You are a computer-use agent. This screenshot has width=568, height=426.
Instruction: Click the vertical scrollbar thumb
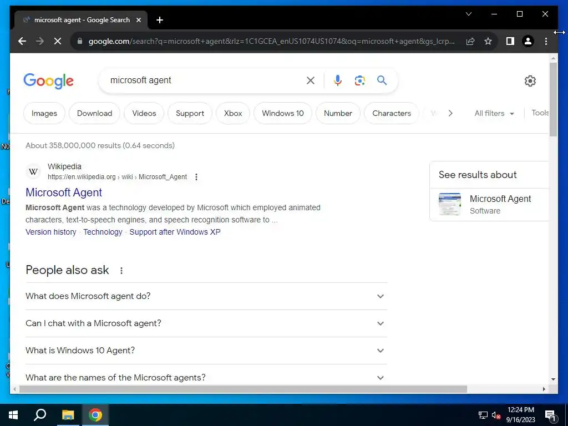point(553,99)
